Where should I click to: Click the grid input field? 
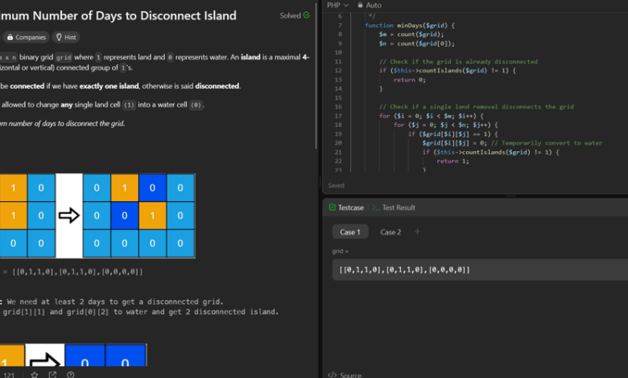pyautogui.click(x=480, y=269)
